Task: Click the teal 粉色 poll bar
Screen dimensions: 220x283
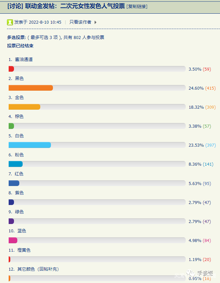Action: pyautogui.click(x=16, y=164)
